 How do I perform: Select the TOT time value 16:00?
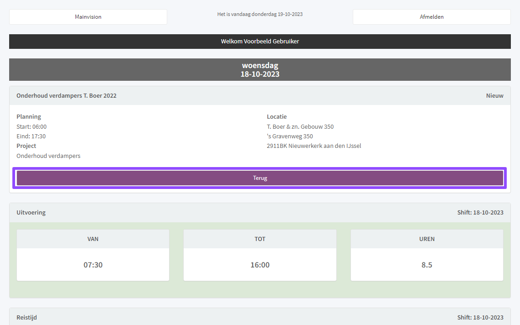(x=260, y=265)
